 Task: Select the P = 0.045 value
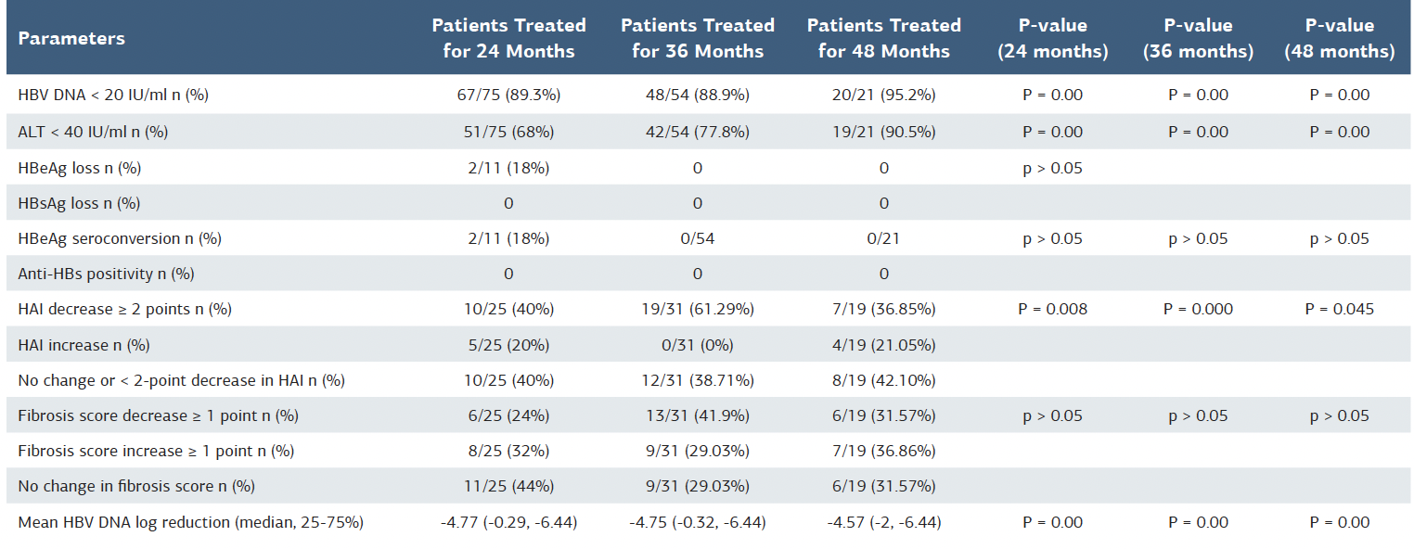(x=1339, y=309)
